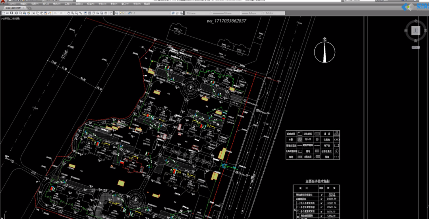Click the Match Properties brush icon
Image resolution: width=429 pixels, height=219 pixels.
click(x=46, y=13)
